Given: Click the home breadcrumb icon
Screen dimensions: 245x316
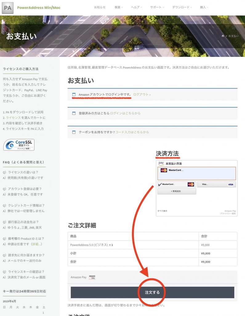Looking at the screenshot, I should (223, 36).
